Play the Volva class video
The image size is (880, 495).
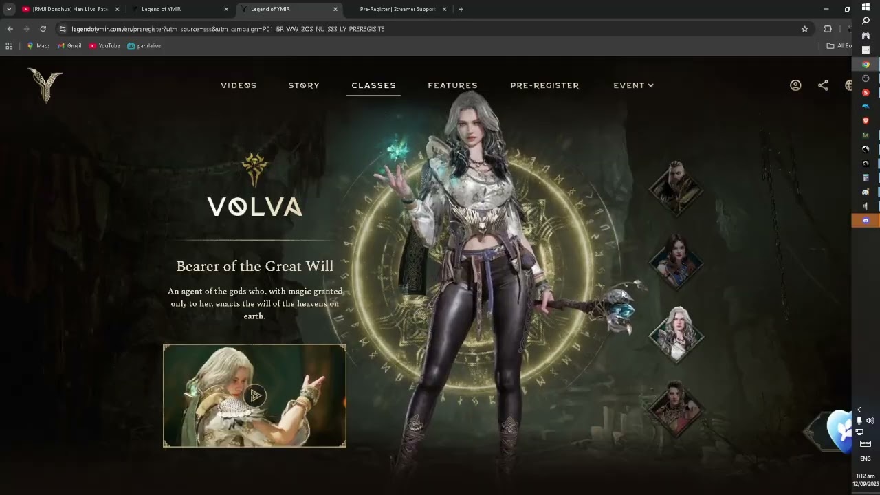(254, 395)
